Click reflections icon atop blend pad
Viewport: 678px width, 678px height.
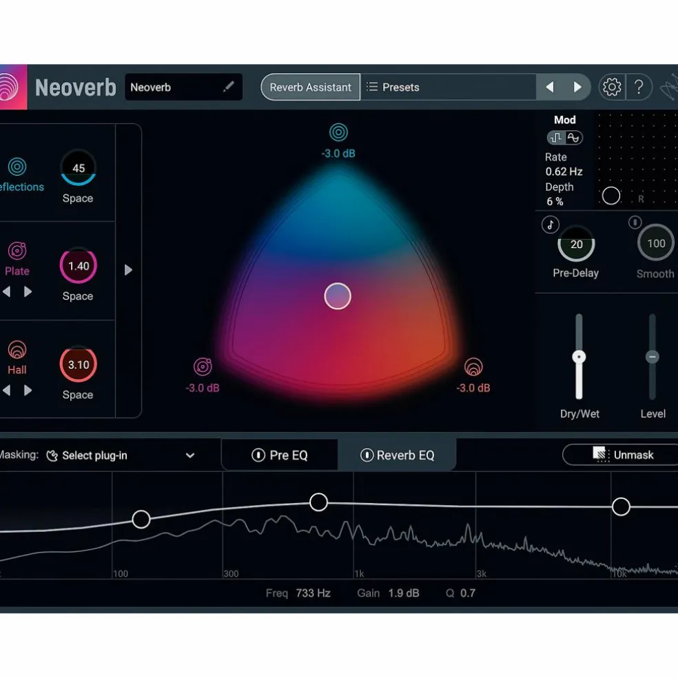[338, 132]
